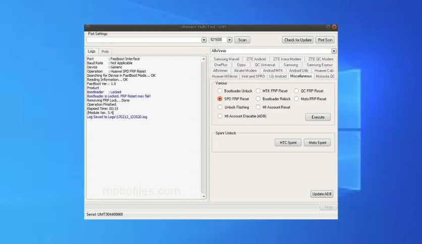Click the 'Elapsed Time: 00:15' log line
Viewport: 422px width, 244px height.
tap(102, 108)
